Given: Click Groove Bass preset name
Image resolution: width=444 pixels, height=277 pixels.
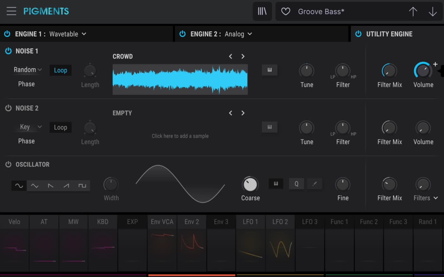Looking at the screenshot, I should pyautogui.click(x=321, y=12).
